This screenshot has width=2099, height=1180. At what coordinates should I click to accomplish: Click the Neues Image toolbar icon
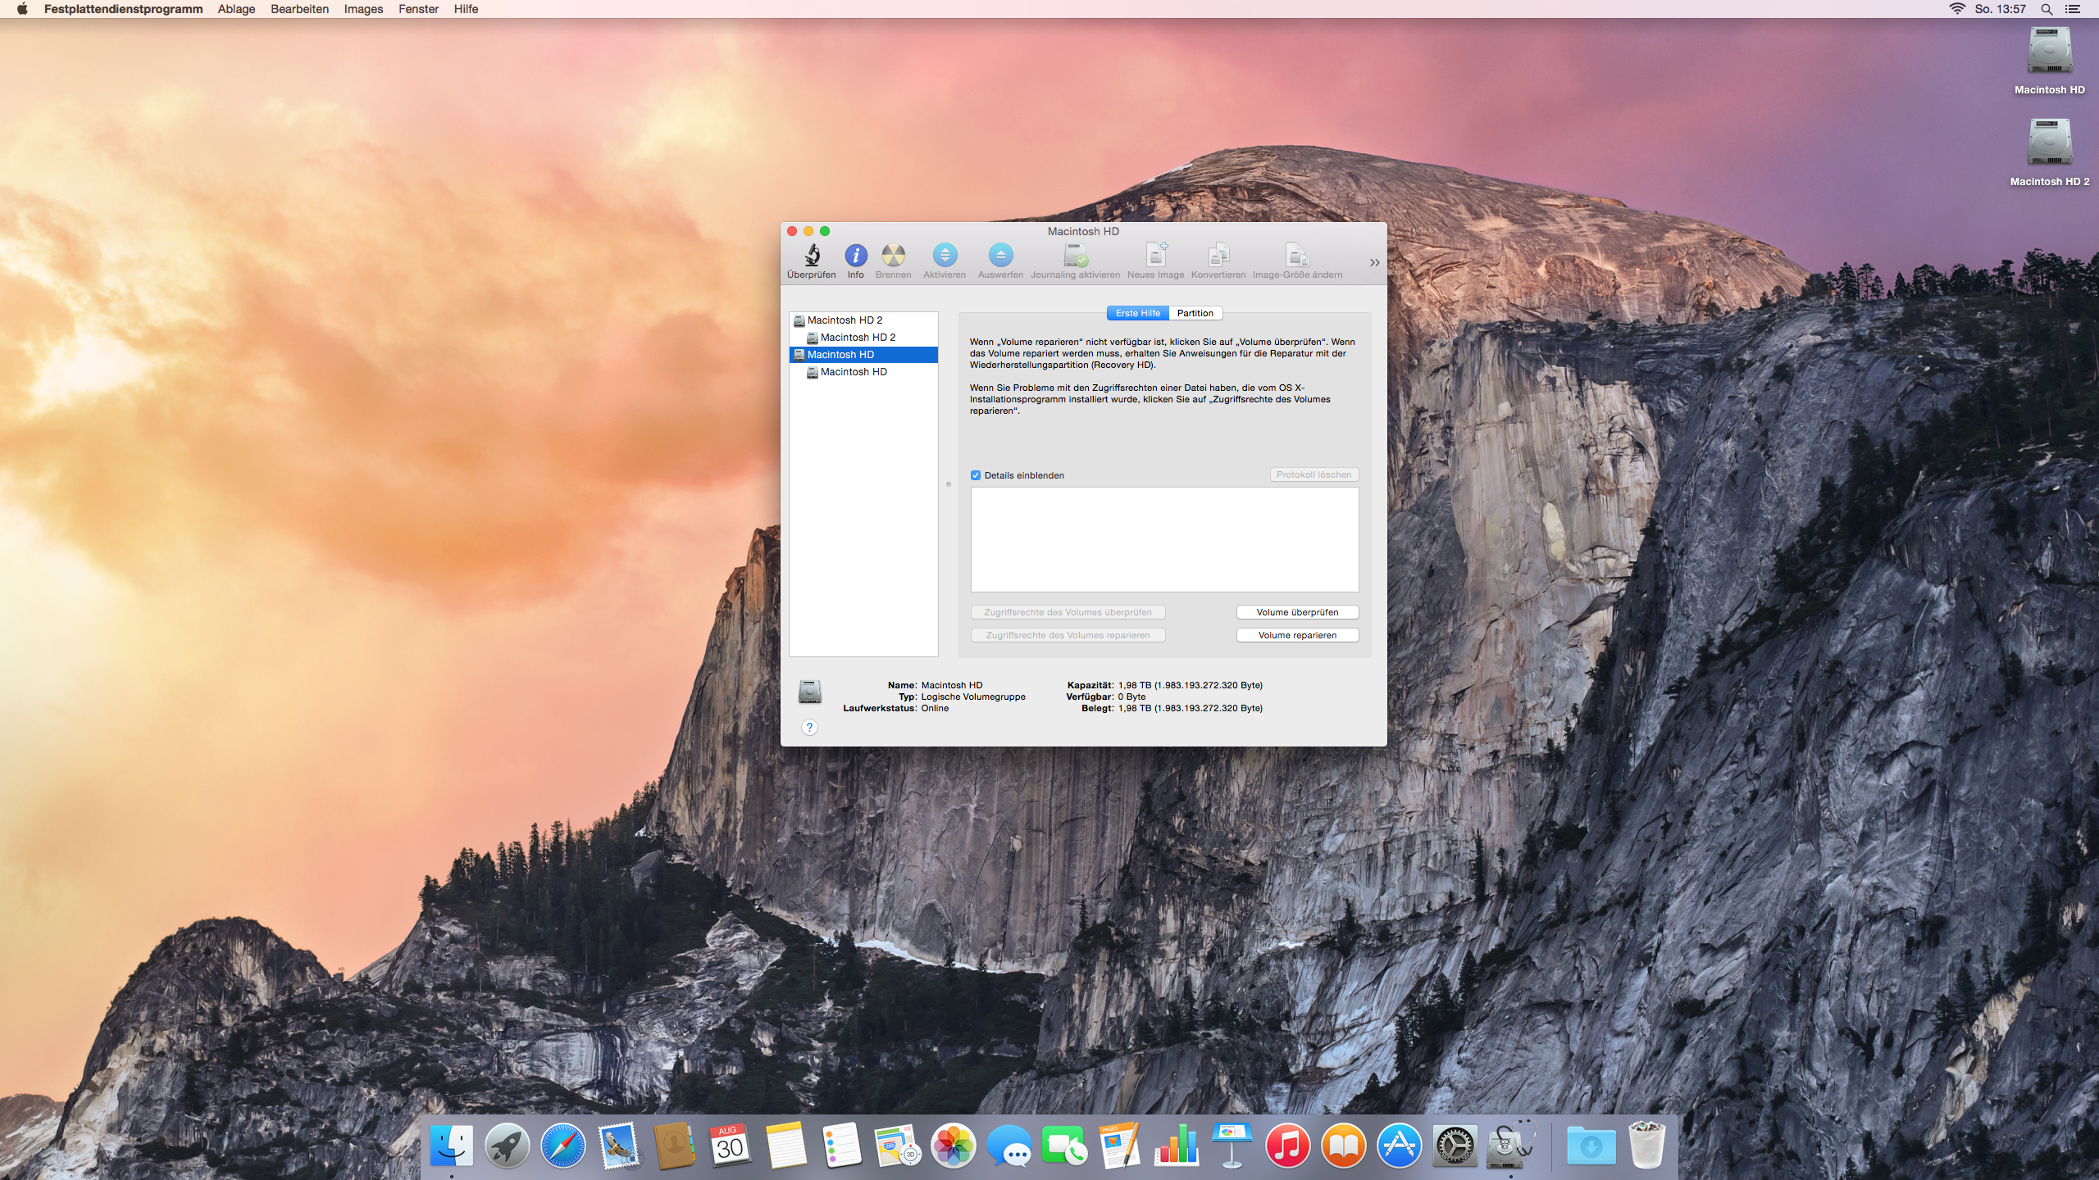click(1156, 256)
